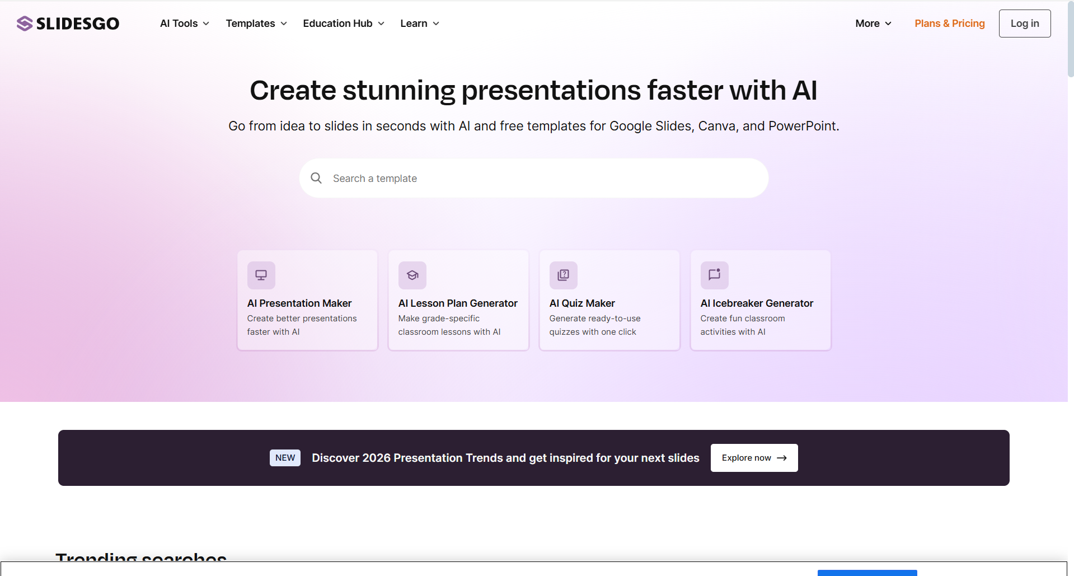
Task: Focus the Search a template field
Action: pyautogui.click(x=534, y=178)
